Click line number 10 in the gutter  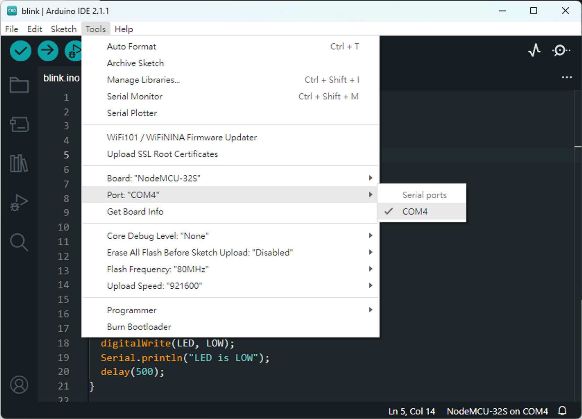point(63,227)
